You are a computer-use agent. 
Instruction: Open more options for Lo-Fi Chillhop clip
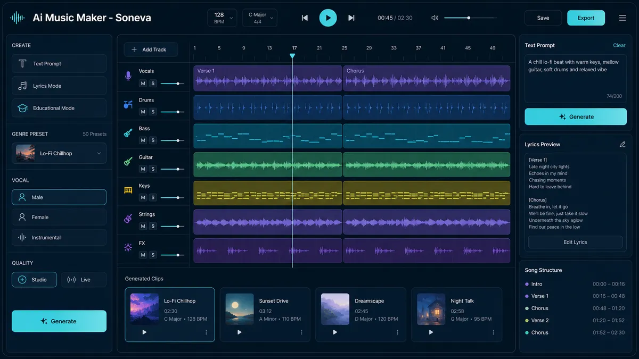tap(206, 332)
